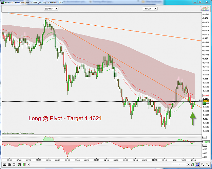The image size is (212, 169).
Task: Click the -400 indicator axis label
Action: coord(205,157)
